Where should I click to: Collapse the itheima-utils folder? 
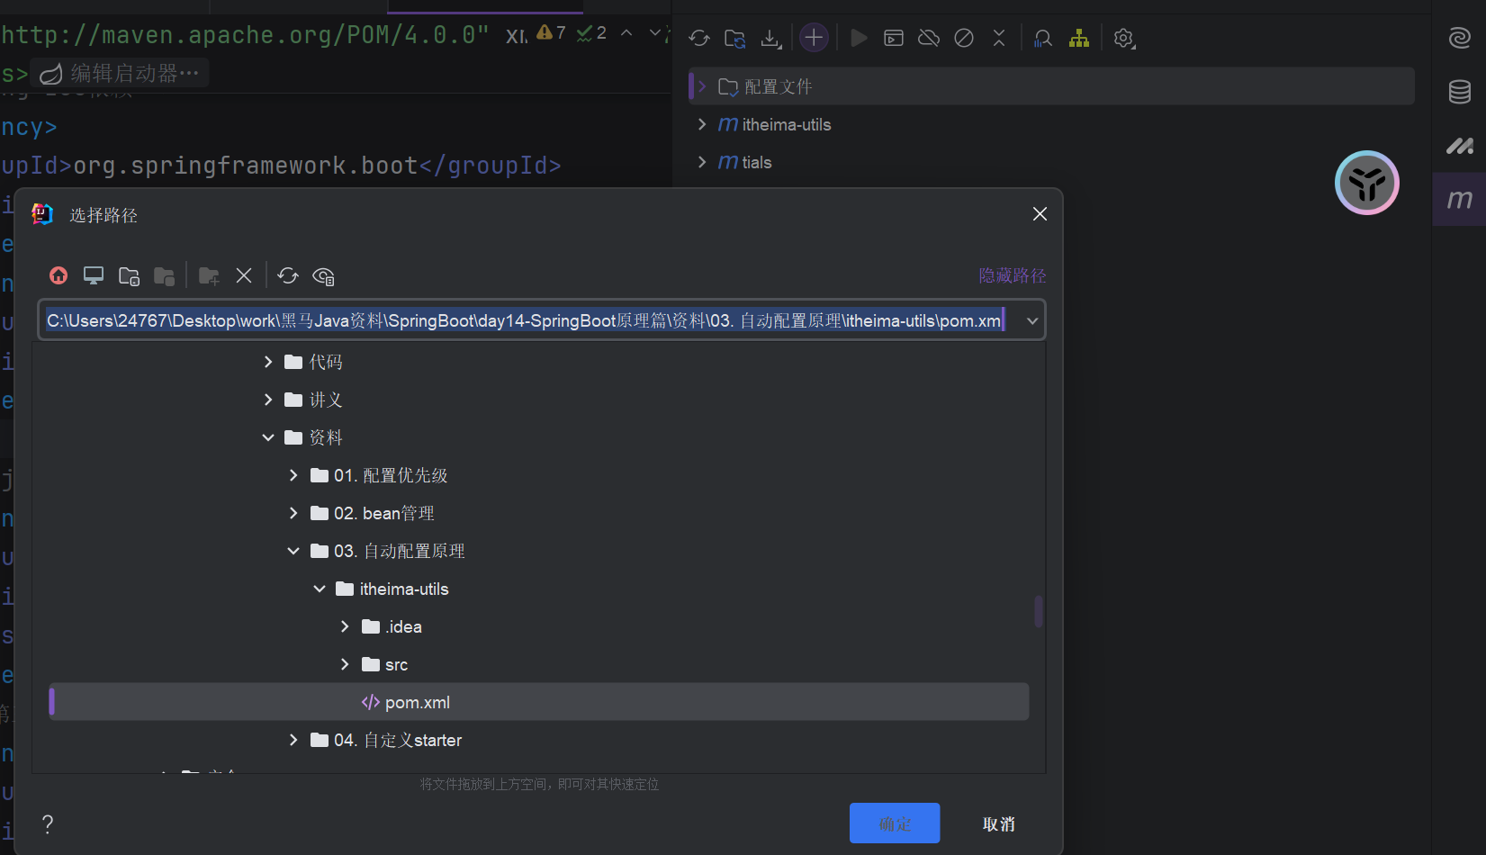click(320, 589)
